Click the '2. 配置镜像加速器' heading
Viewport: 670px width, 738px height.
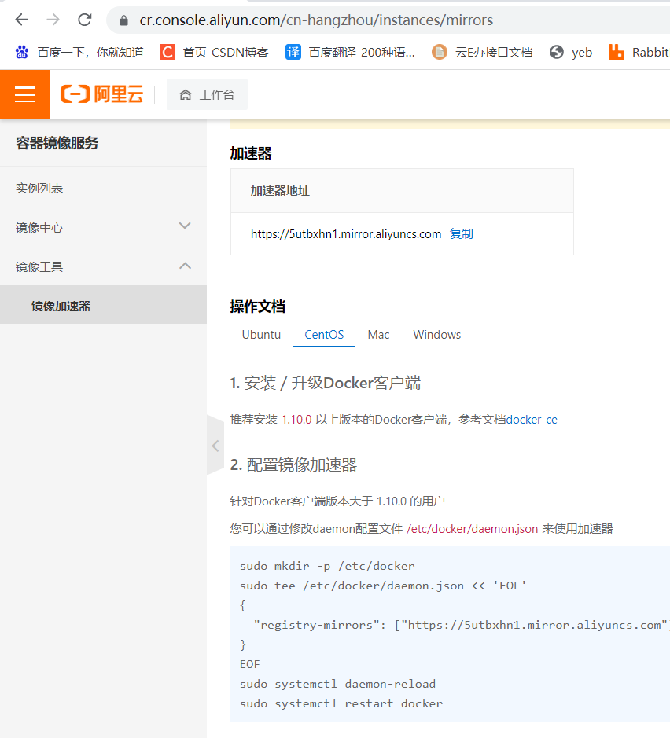click(293, 464)
